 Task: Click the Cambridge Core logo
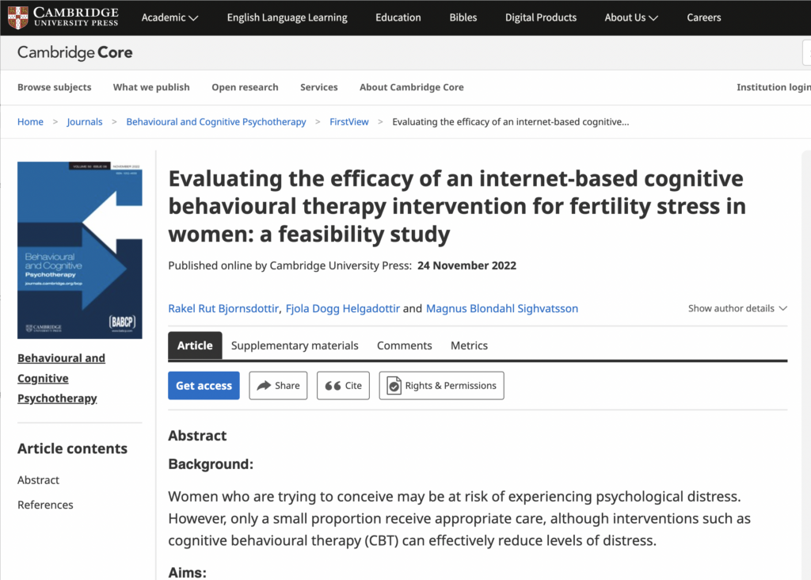(75, 53)
